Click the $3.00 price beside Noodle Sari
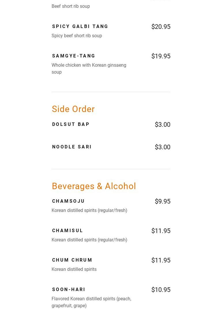The height and width of the screenshot is (313, 222). coord(162,147)
